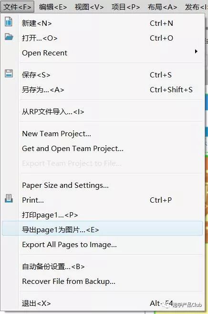Click the new file document icon
Image resolution: width=208 pixels, height=314 pixels.
point(9,22)
